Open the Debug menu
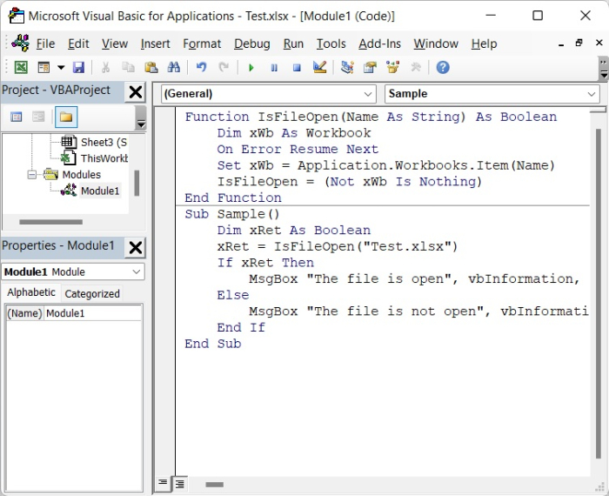 coord(251,44)
